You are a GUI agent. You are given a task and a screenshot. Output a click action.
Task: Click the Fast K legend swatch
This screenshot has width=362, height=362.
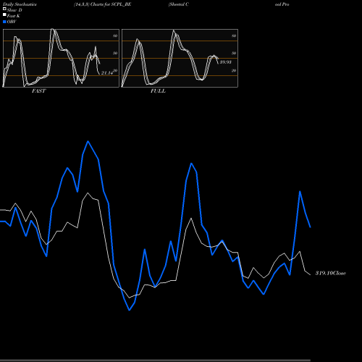(x=4, y=14)
